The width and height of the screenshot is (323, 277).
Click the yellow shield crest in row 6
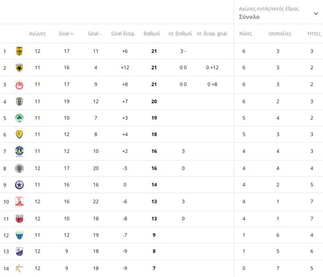point(19,134)
